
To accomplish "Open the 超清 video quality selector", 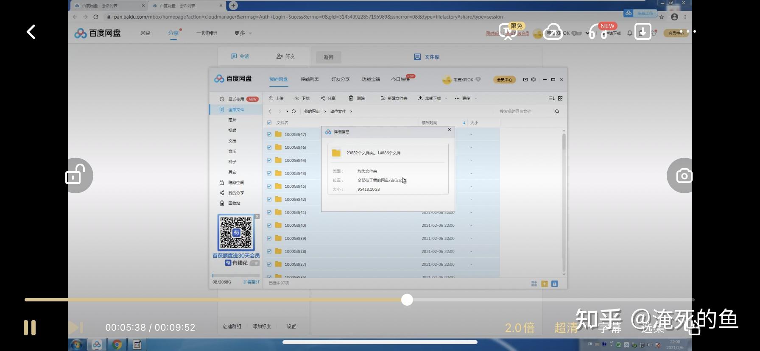I will (566, 328).
